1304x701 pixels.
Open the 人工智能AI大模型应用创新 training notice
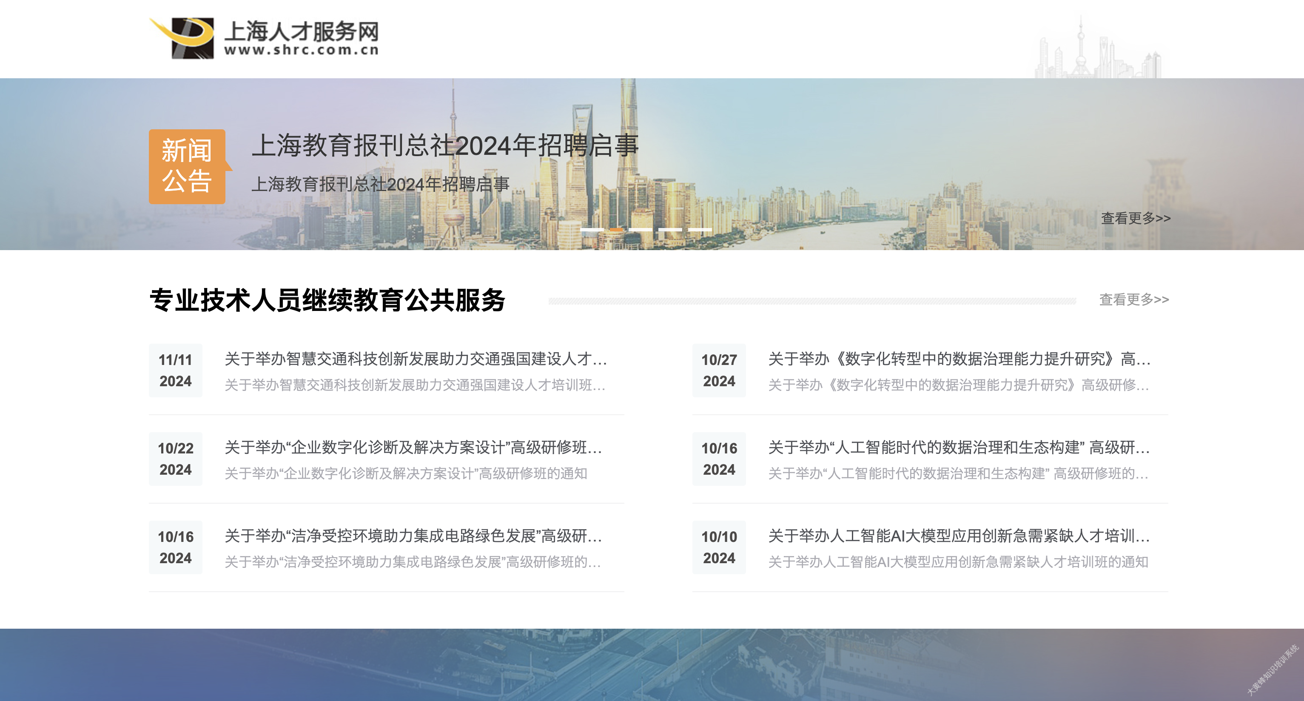pyautogui.click(x=959, y=536)
